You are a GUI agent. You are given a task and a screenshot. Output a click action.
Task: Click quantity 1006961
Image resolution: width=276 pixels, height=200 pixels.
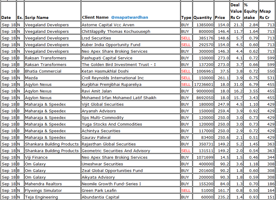(x=205, y=71)
